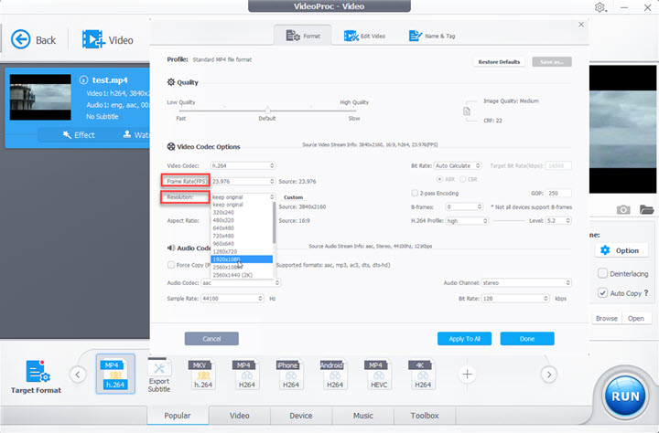Screen dimensions: 659x433
Task: Open the test.mp4 video thumbnail
Action: 40,98
